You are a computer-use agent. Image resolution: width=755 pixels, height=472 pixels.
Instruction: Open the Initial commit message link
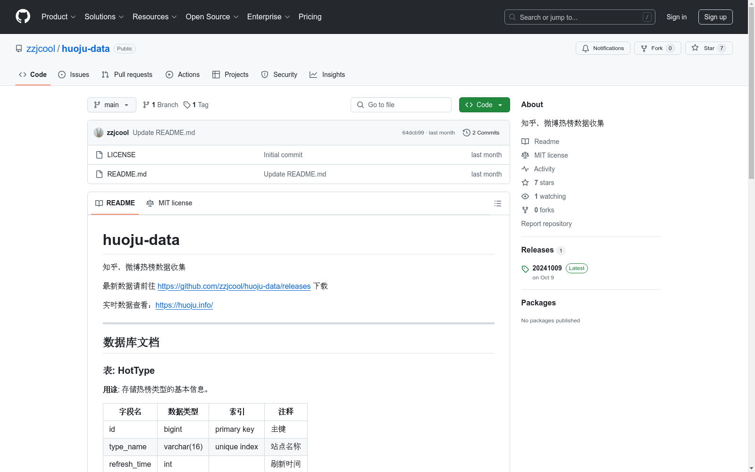pyautogui.click(x=283, y=155)
